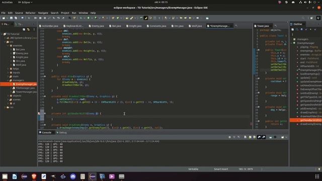This screenshot has height=181, width=322.
Task: Click the sort icon in Outline toolbar
Action: (x=297, y=30)
